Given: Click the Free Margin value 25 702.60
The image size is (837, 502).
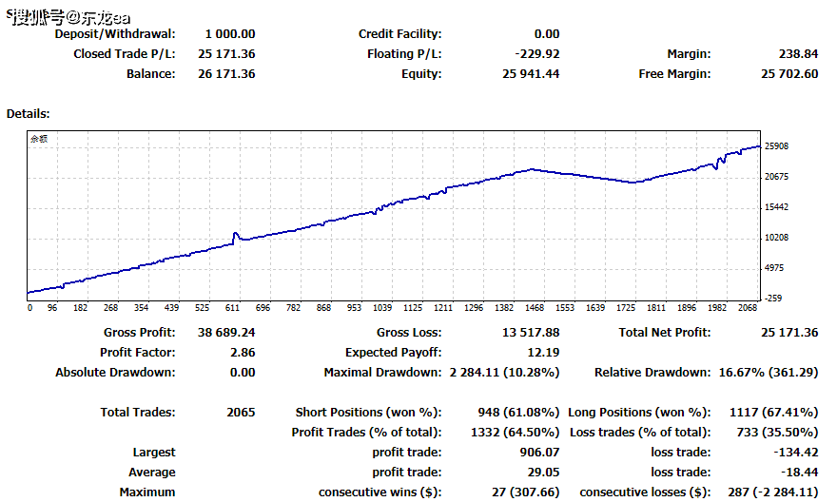Looking at the screenshot, I should [x=789, y=74].
